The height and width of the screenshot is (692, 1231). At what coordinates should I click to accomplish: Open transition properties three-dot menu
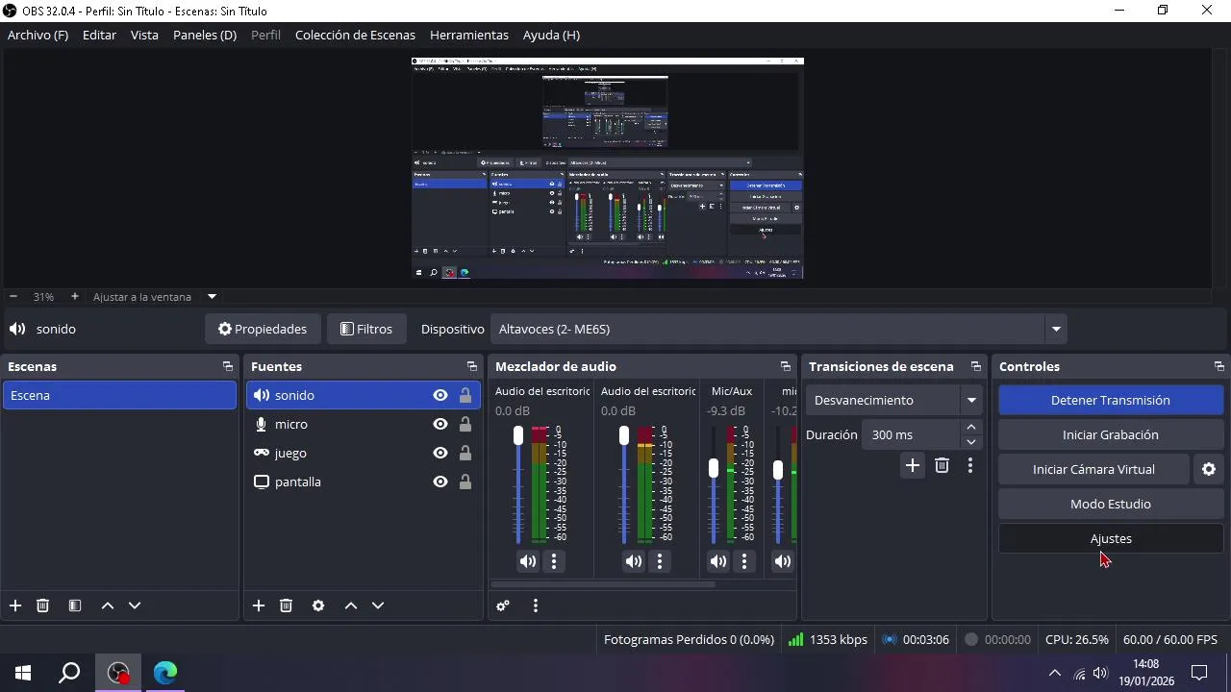[x=970, y=465]
